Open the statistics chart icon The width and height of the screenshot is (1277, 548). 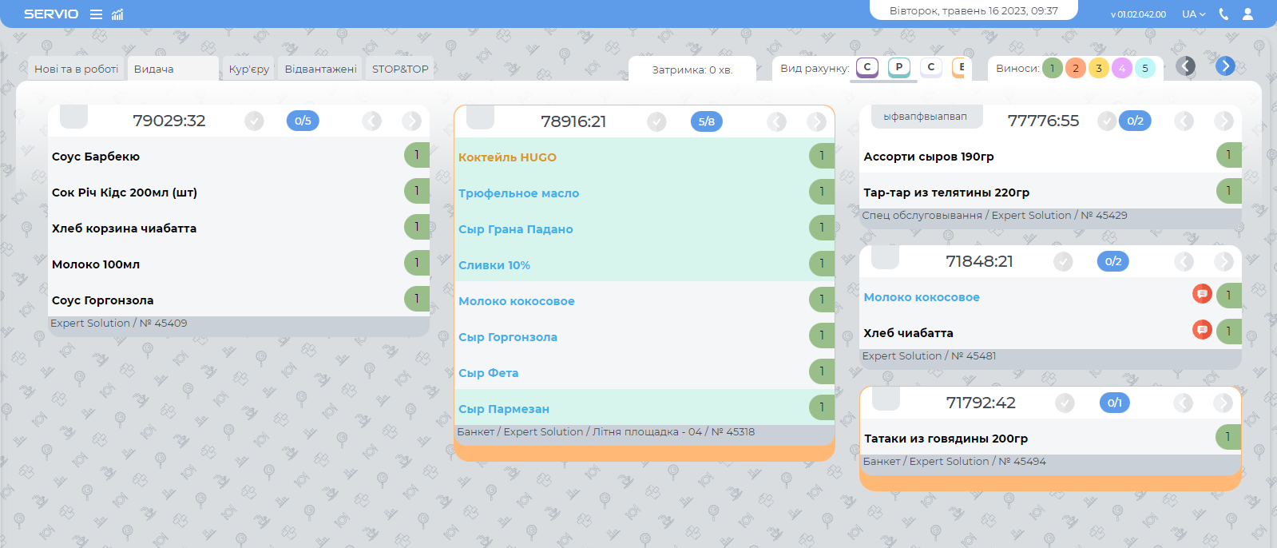117,14
